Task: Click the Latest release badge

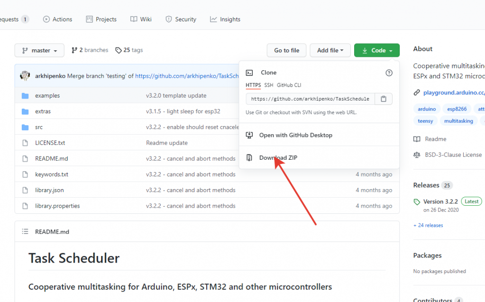Action: point(471,201)
